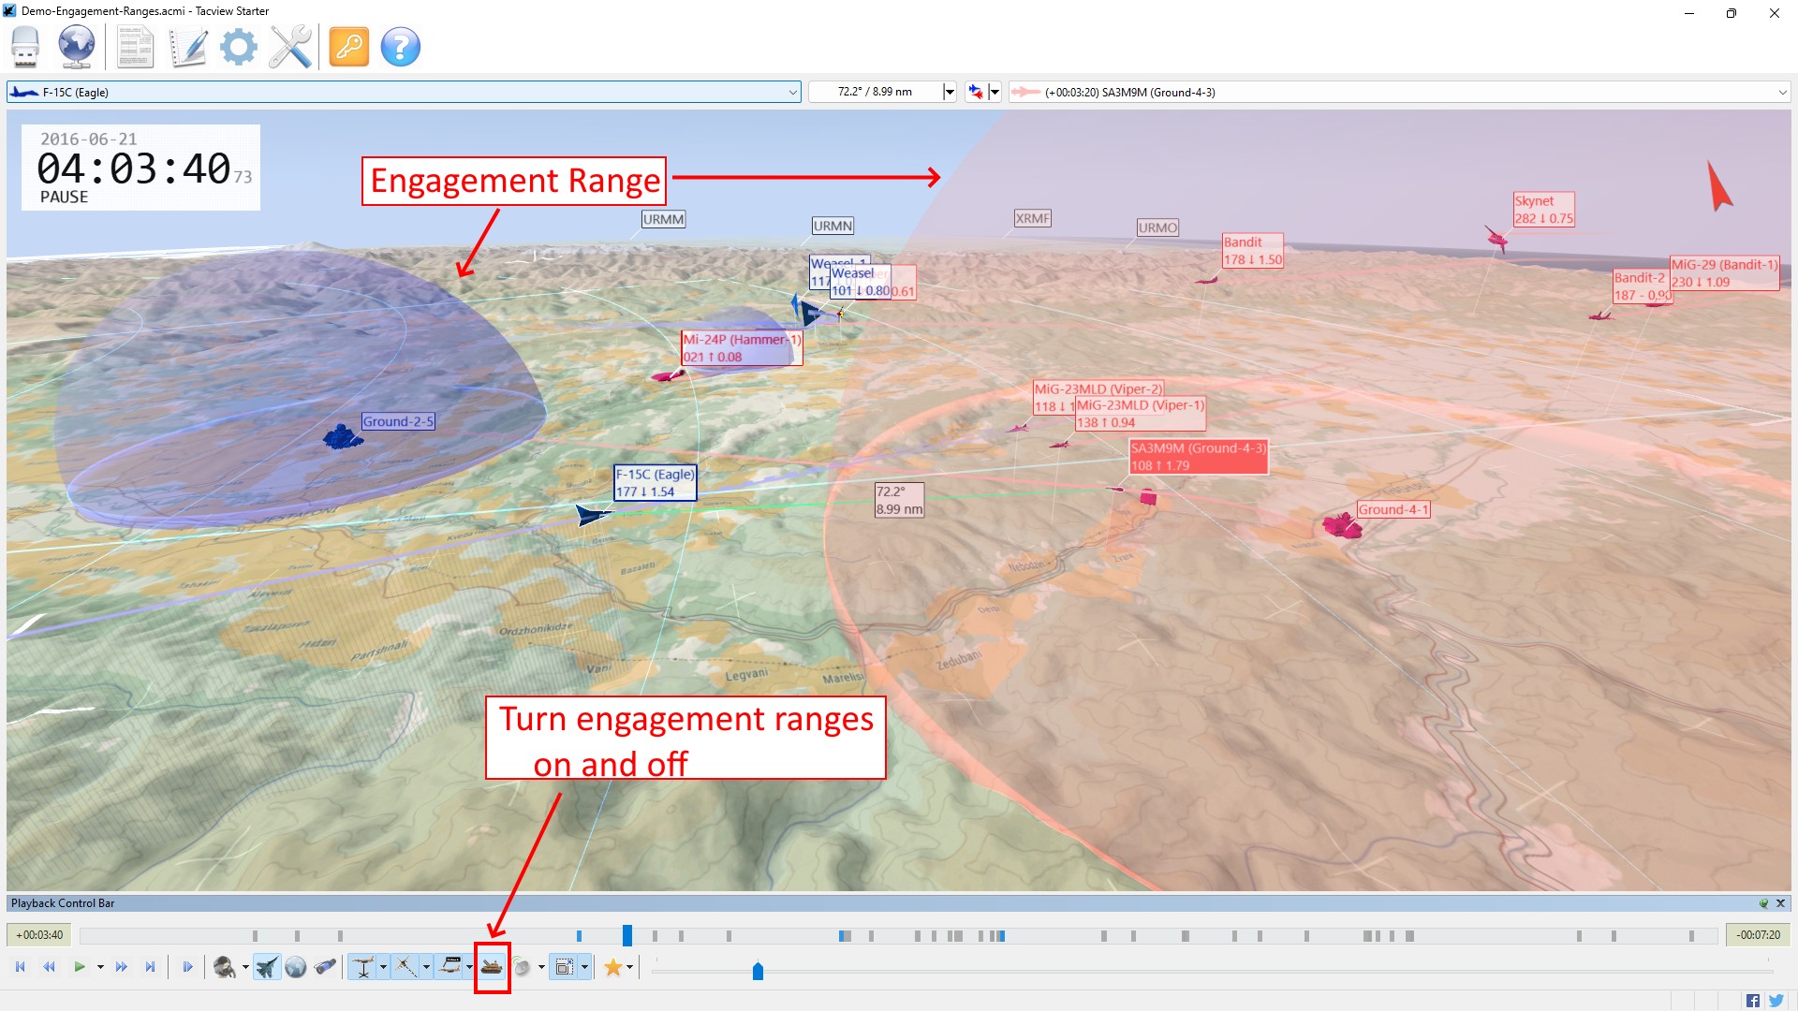The image size is (1798, 1011).
Task: Toggle the jet aircraft external view icon
Action: [x=267, y=967]
